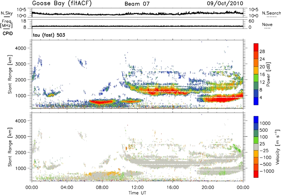281x195 pixels.
Task: Pick the yellow 16–20 dB power color bar segment
Action: point(256,70)
